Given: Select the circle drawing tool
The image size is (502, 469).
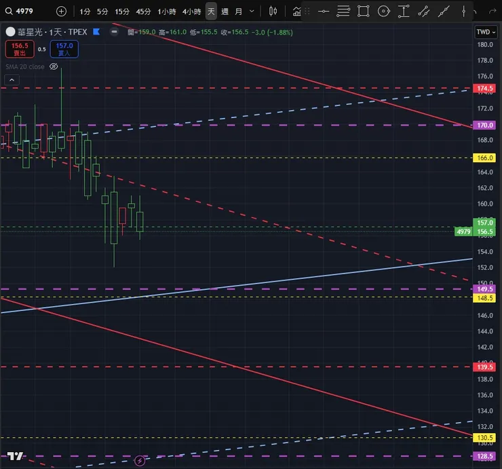Looking at the screenshot, I should [x=383, y=12].
